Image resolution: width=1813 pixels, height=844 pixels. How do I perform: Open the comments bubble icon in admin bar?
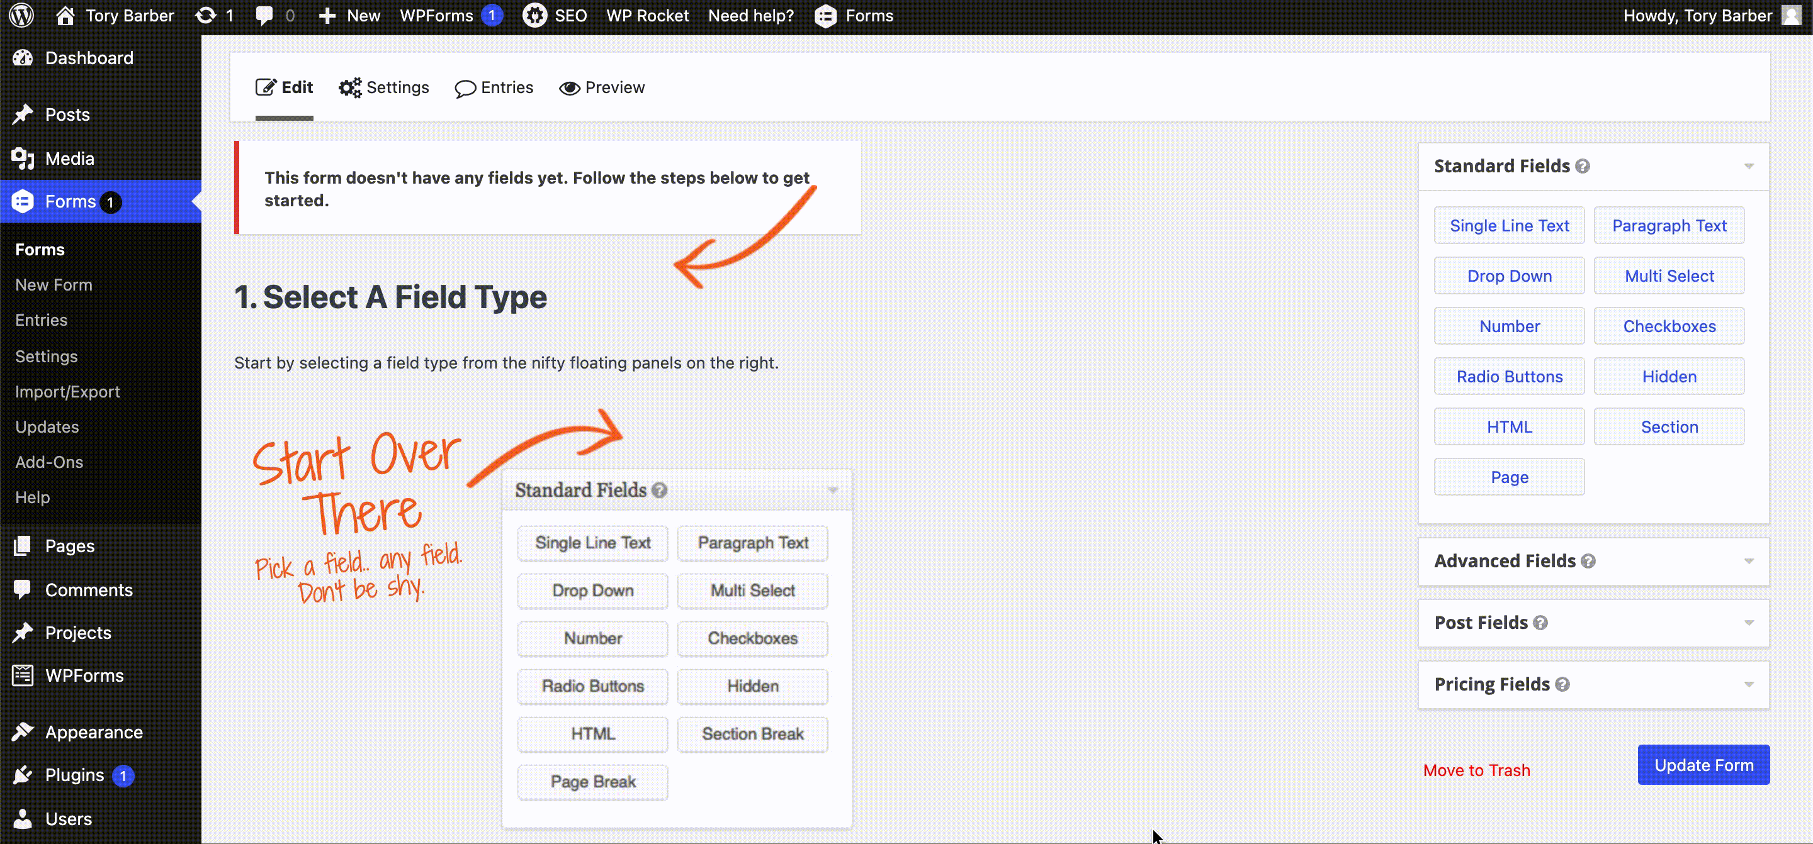[x=264, y=16]
